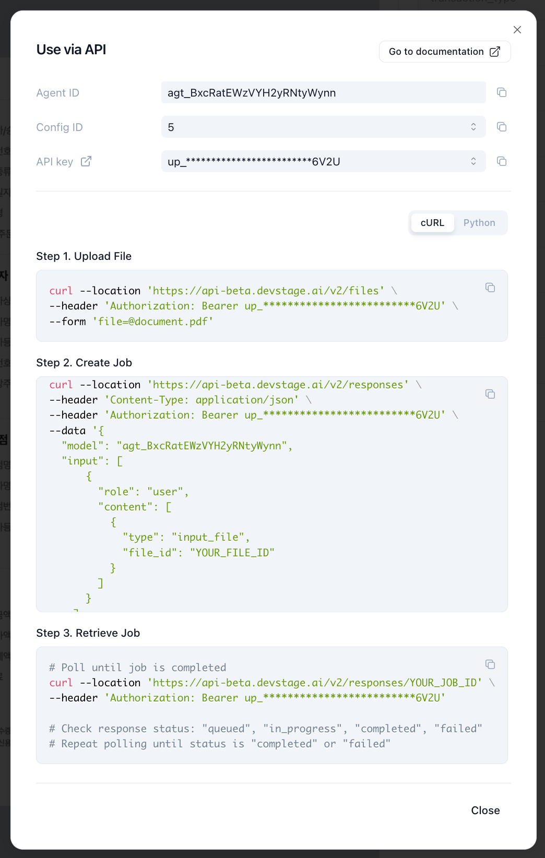Image resolution: width=545 pixels, height=858 pixels.
Task: Click the Content-Type application/json header line
Action: pyautogui.click(x=180, y=400)
